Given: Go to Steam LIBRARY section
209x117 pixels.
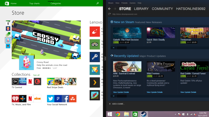Looking at the screenshot, I should tap(141, 9).
